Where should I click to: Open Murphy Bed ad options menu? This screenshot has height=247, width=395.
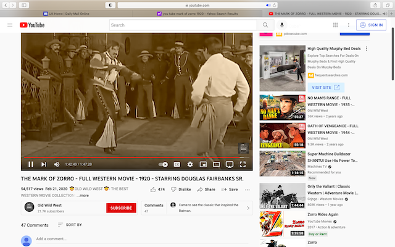coord(366,49)
